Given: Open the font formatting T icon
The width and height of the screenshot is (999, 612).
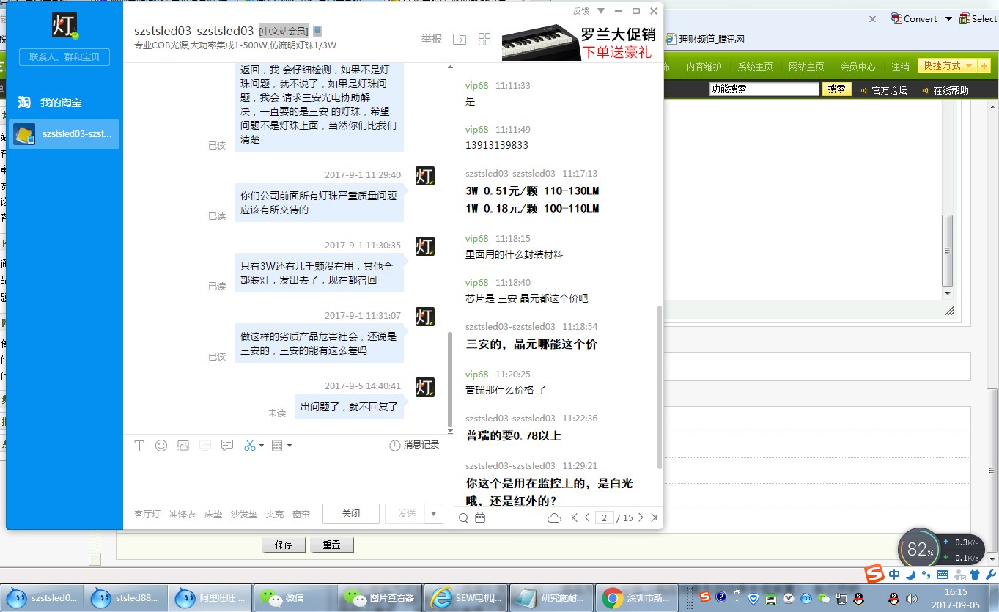Looking at the screenshot, I should 139,445.
